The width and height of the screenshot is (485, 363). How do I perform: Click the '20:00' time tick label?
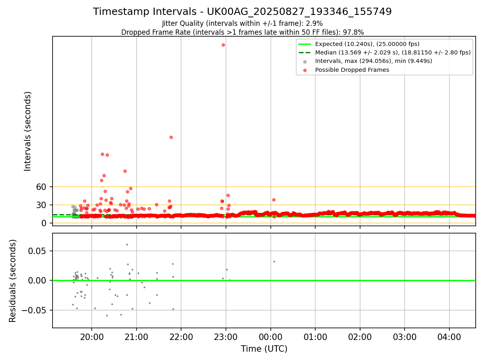pyautogui.click(x=92, y=337)
